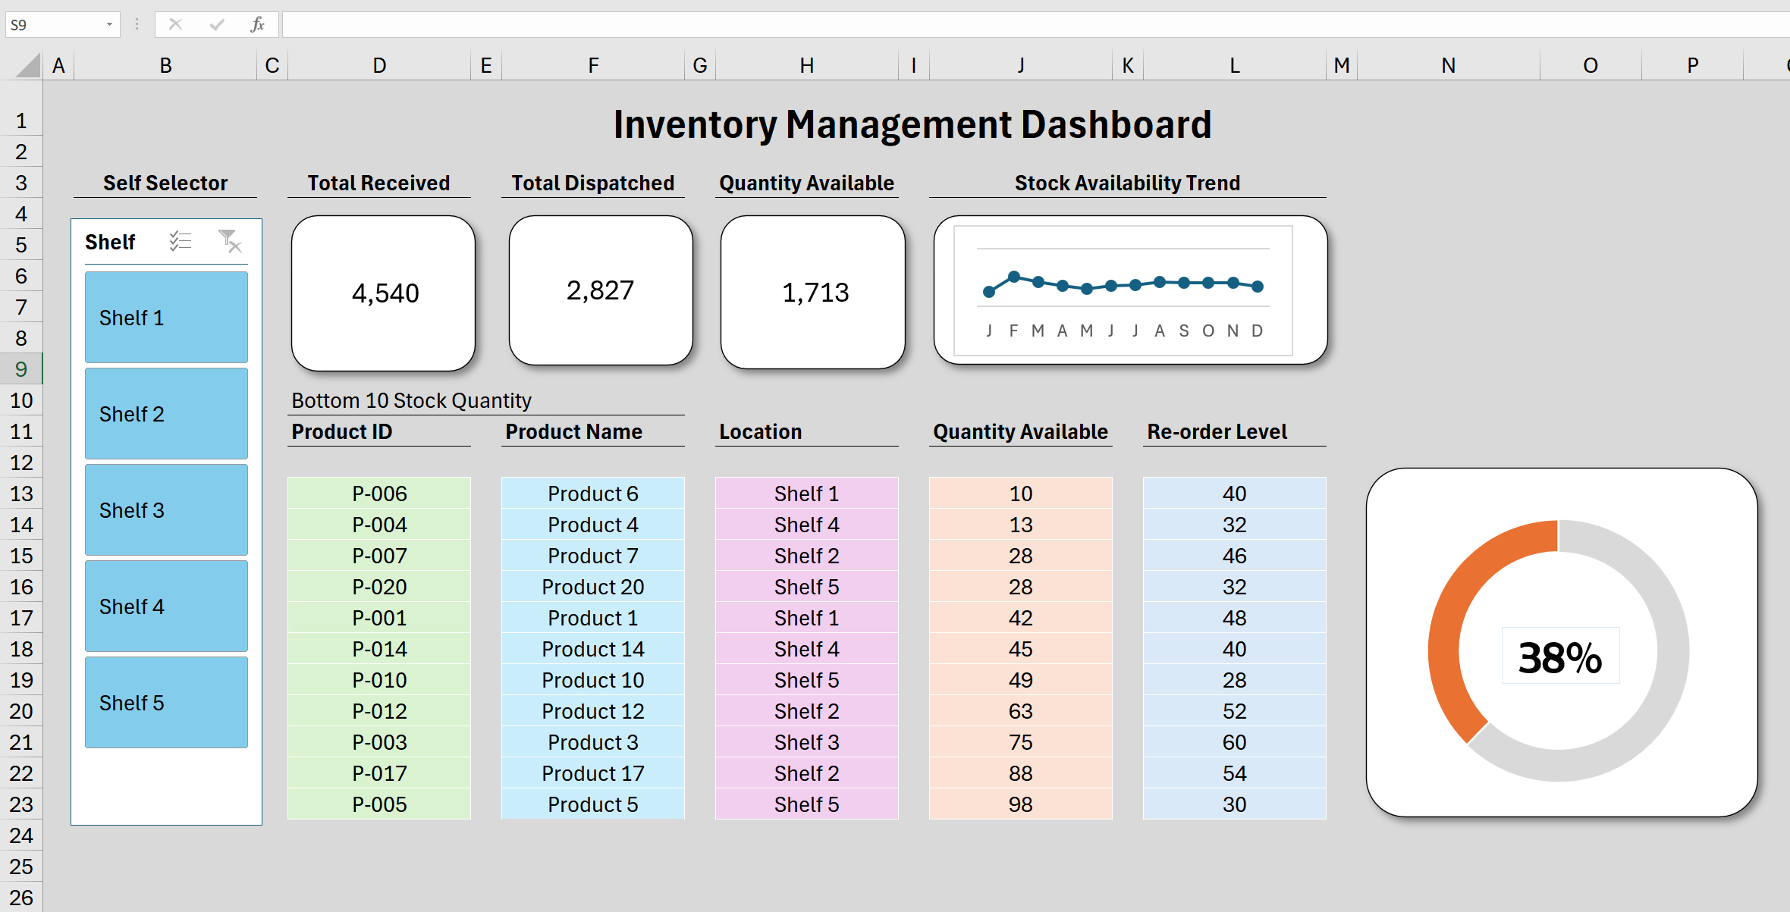Image resolution: width=1790 pixels, height=912 pixels.
Task: Filter by Shelf 3 slicer button
Action: tap(166, 509)
